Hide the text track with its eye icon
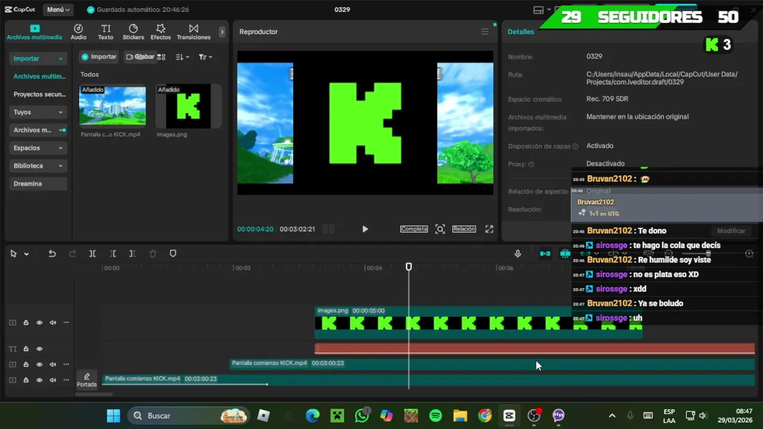 pos(39,349)
